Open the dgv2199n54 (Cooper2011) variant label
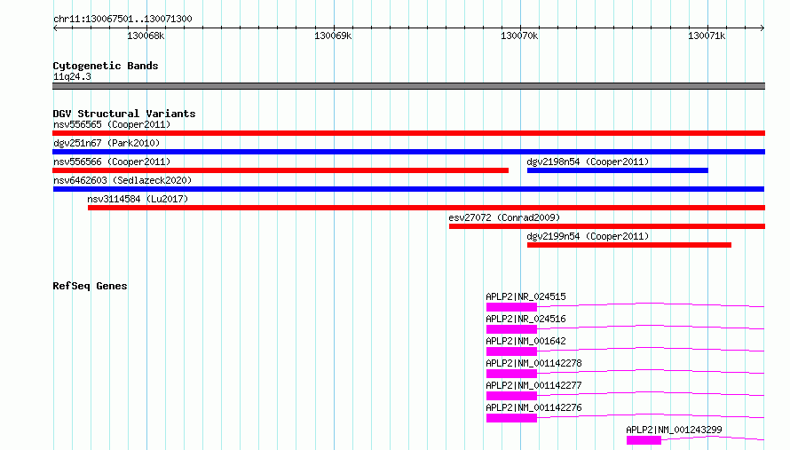 pos(588,236)
